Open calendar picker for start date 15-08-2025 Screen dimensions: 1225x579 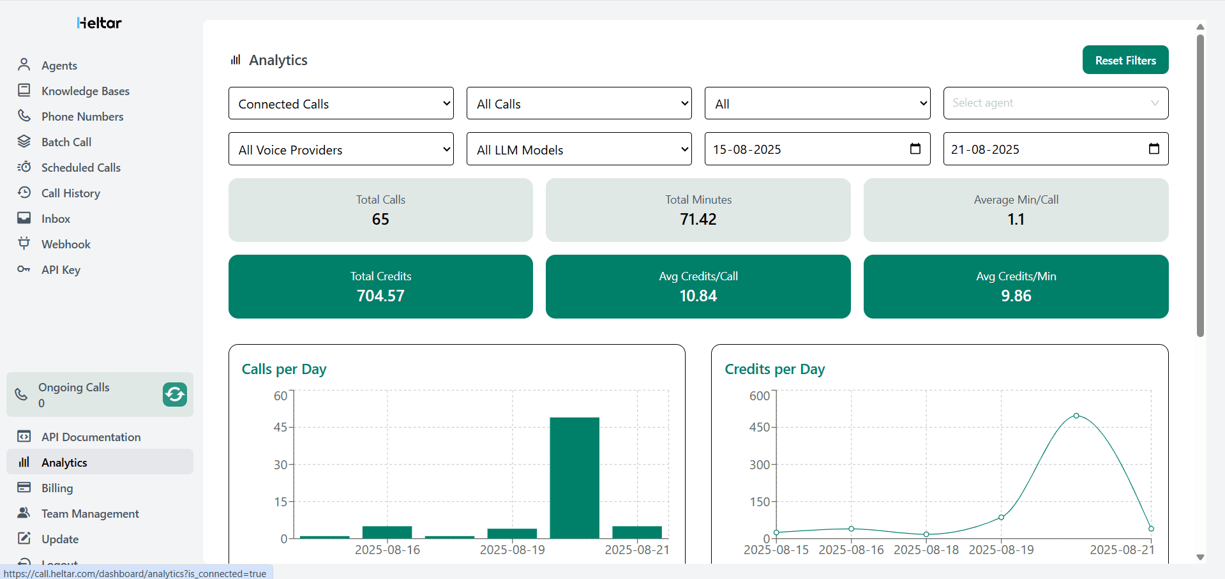coord(915,149)
